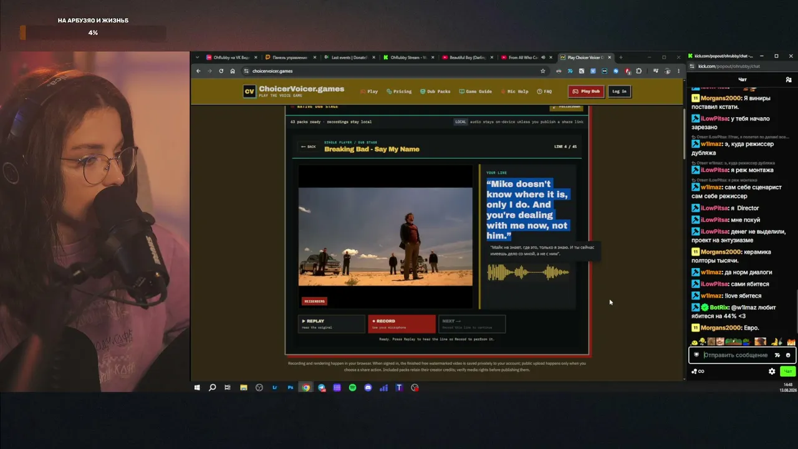Close the Play Choicer Voicer tab

(x=610, y=57)
